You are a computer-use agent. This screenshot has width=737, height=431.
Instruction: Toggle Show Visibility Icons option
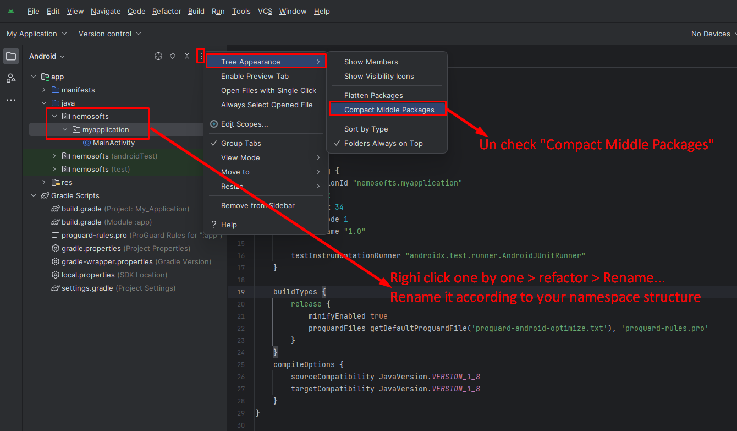(x=387, y=76)
